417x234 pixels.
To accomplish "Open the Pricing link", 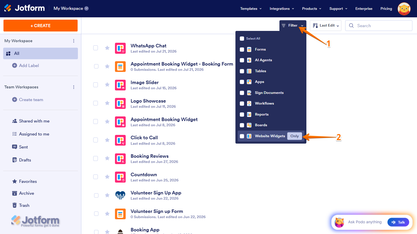I will tap(386, 9).
